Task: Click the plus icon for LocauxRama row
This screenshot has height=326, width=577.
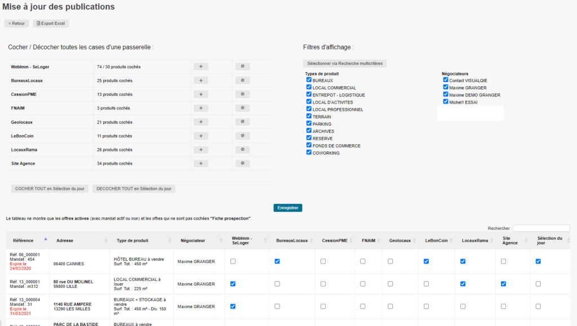Action: [201, 150]
